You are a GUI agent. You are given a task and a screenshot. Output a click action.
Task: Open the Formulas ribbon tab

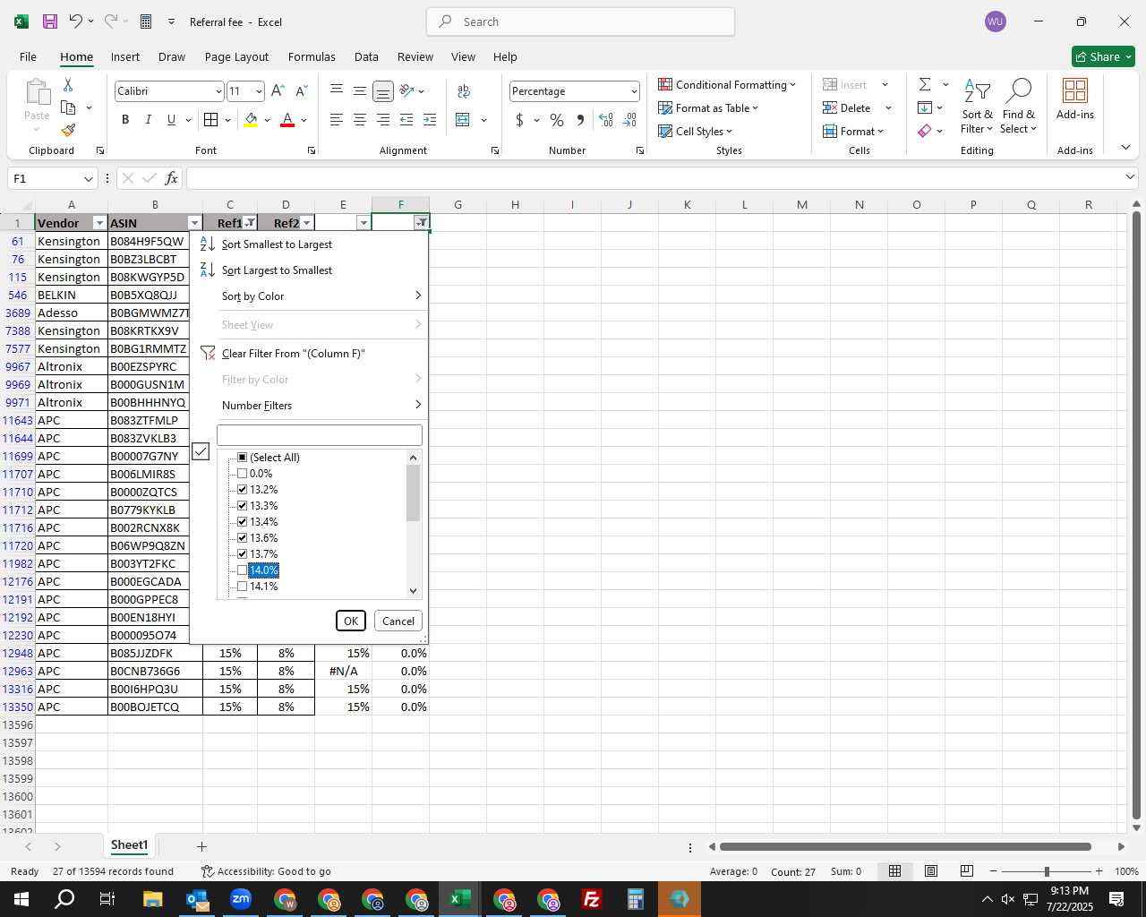tap(312, 56)
